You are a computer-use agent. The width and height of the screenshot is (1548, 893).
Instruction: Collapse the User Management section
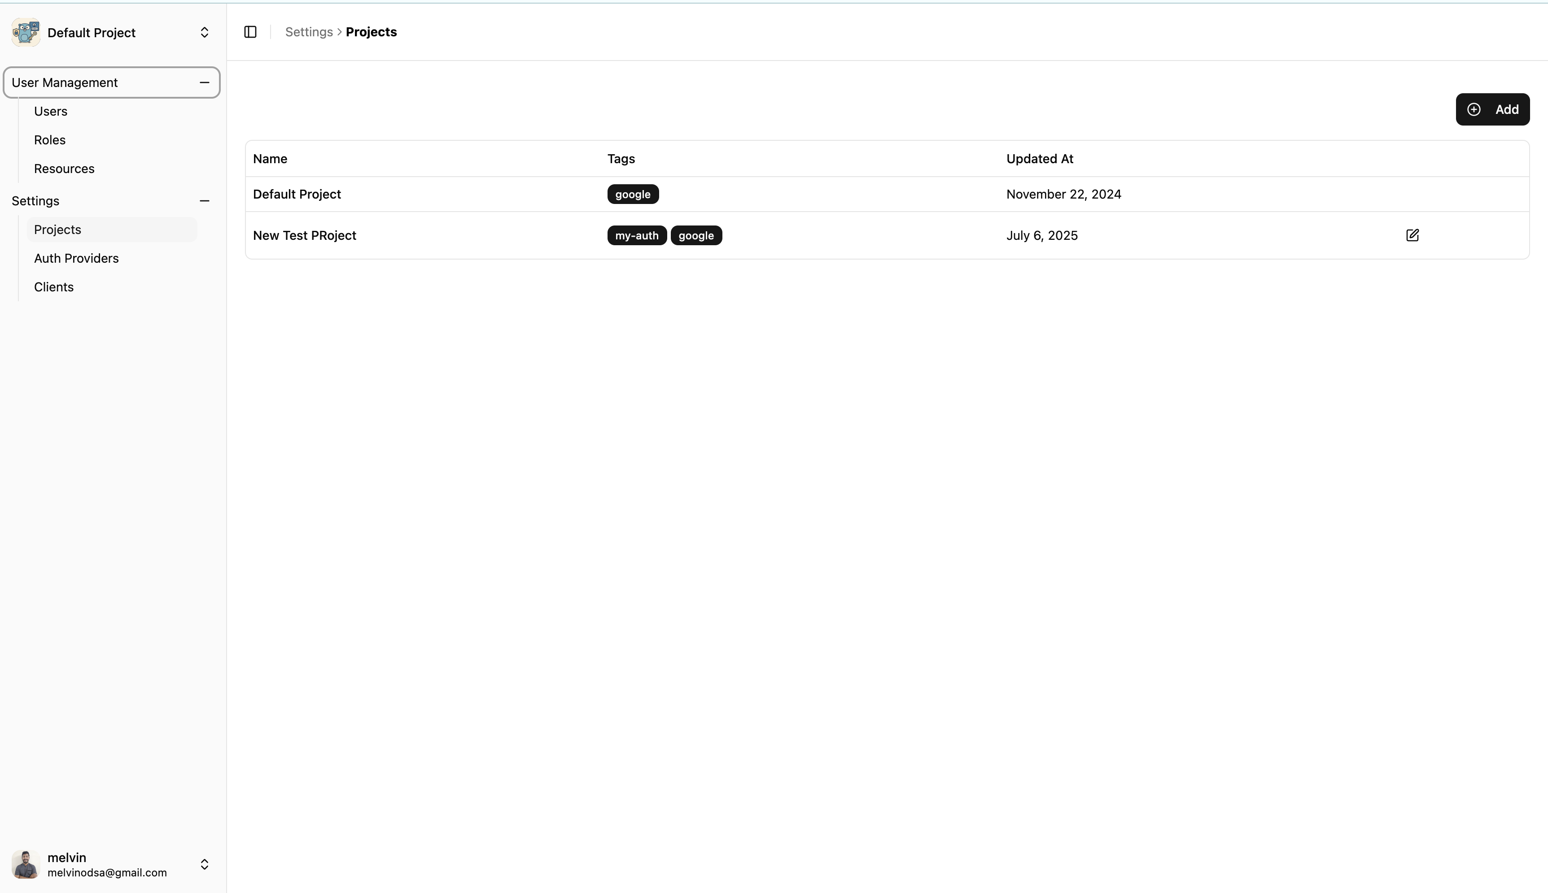pos(205,82)
